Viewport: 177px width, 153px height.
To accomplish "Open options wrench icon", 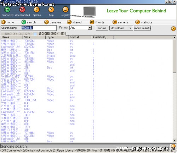I will point(37,10).
